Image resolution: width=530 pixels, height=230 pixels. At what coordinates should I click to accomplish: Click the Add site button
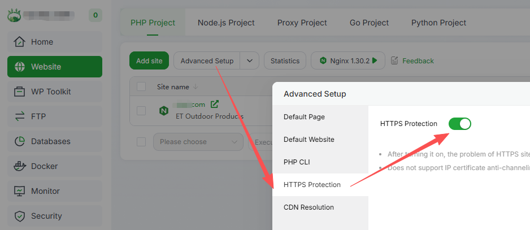(149, 60)
